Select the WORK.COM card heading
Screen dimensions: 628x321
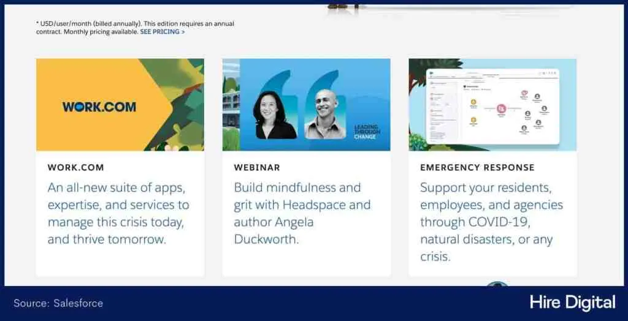[x=75, y=168]
